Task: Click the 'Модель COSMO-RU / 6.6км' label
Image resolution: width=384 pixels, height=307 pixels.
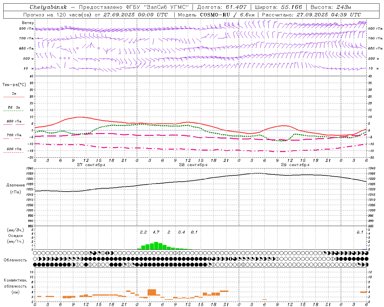Action: click(216, 15)
